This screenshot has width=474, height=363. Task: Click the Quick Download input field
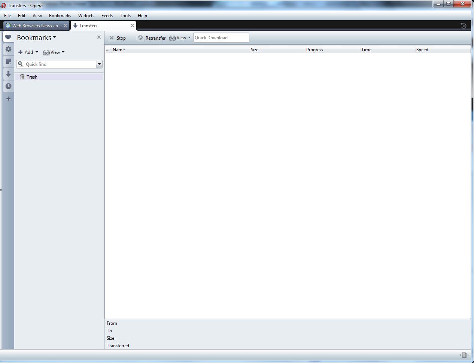(221, 38)
